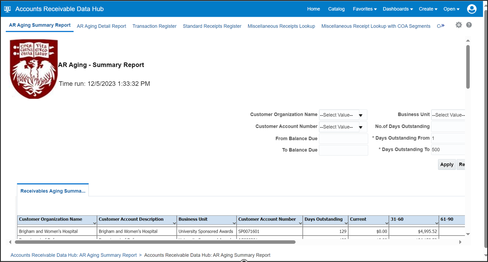Click the $0.00 Current cell
Screen dimensions: 488x262
tap(369, 231)
